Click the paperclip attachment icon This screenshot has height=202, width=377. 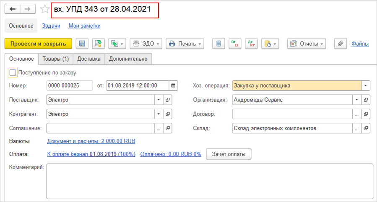340,43
